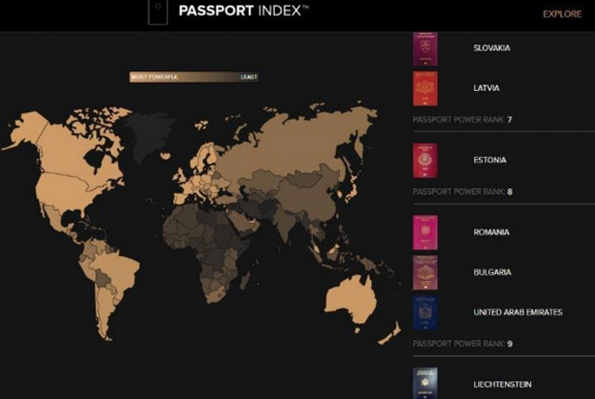Click the ESTONIA country name

click(490, 160)
